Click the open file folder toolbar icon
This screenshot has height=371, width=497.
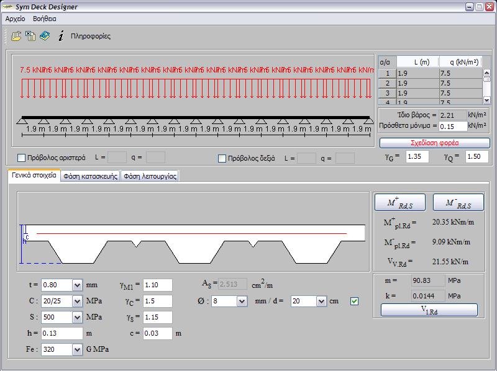pyautogui.click(x=16, y=36)
